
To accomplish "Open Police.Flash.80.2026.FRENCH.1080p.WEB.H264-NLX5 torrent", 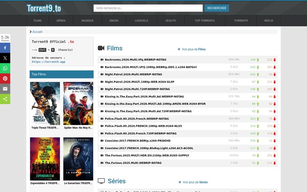I will tap(143, 126).
